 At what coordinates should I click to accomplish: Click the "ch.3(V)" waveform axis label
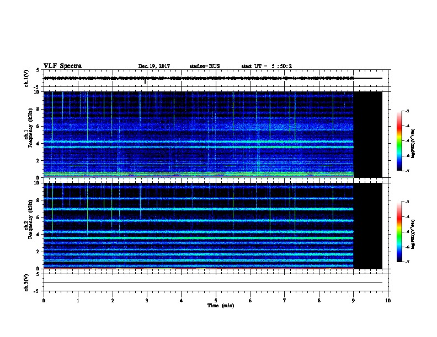[26, 282]
